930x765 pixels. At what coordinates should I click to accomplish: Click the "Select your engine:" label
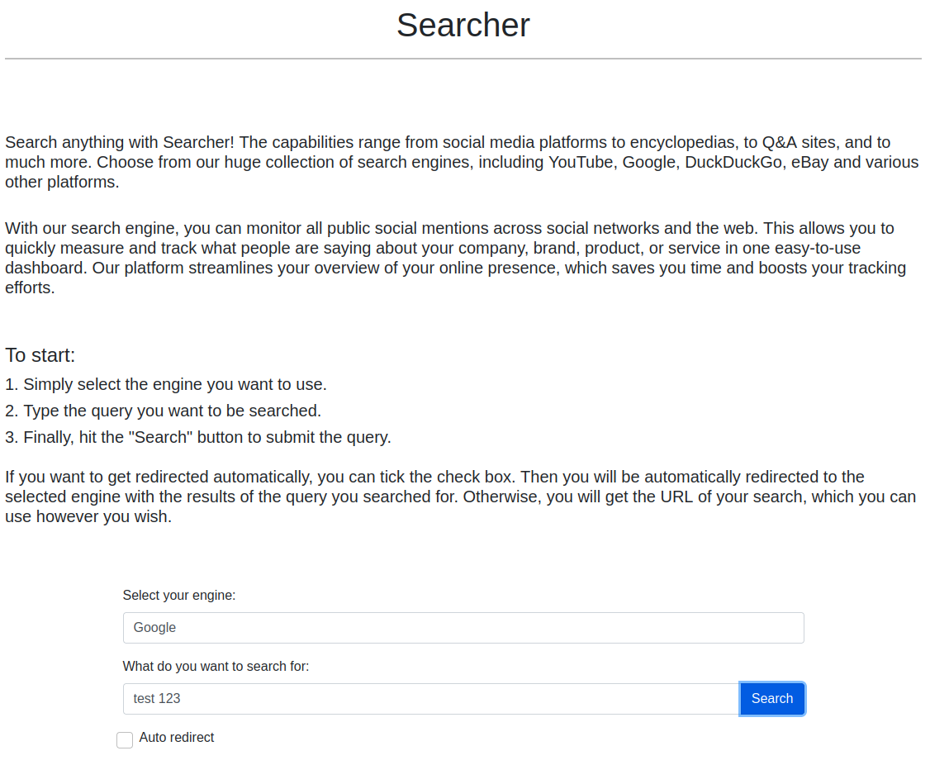[179, 596]
